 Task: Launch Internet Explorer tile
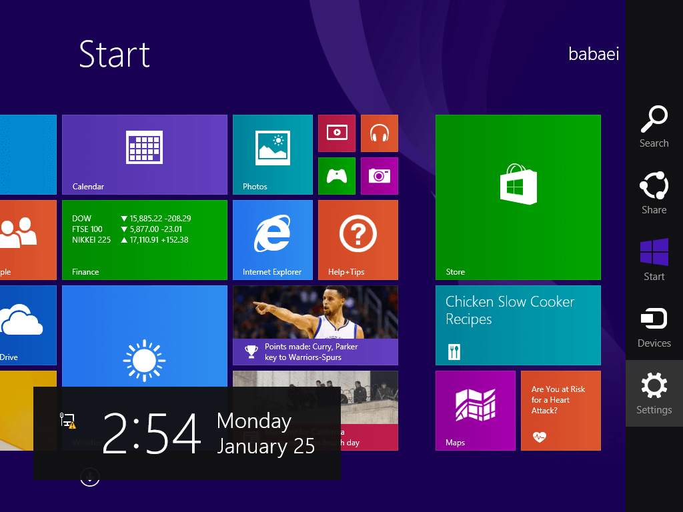pos(273,240)
